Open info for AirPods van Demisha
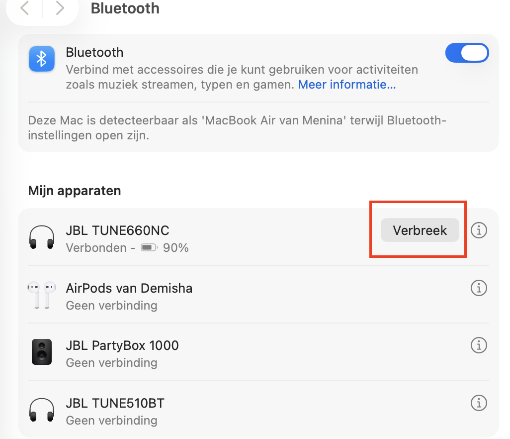This screenshot has width=510, height=439. coord(479,288)
